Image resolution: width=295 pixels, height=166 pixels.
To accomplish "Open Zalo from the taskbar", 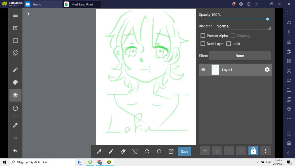I will pyautogui.click(x=80, y=162).
